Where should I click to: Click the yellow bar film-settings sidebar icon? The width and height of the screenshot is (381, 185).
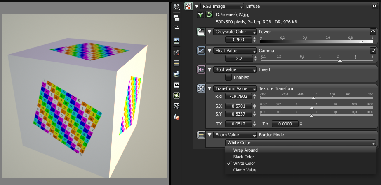176,63
